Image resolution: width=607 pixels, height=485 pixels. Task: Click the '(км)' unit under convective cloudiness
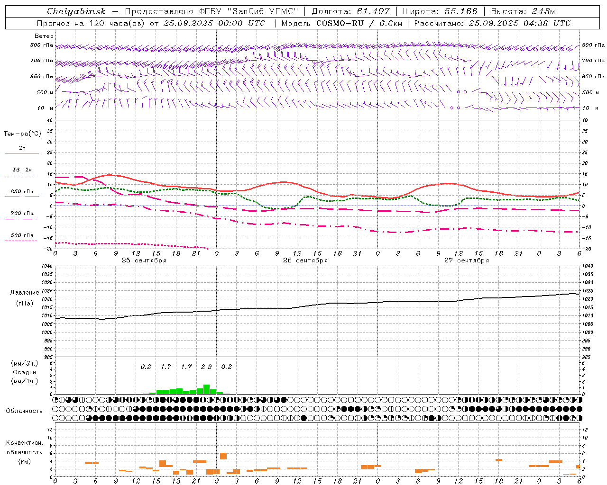coord(25,461)
